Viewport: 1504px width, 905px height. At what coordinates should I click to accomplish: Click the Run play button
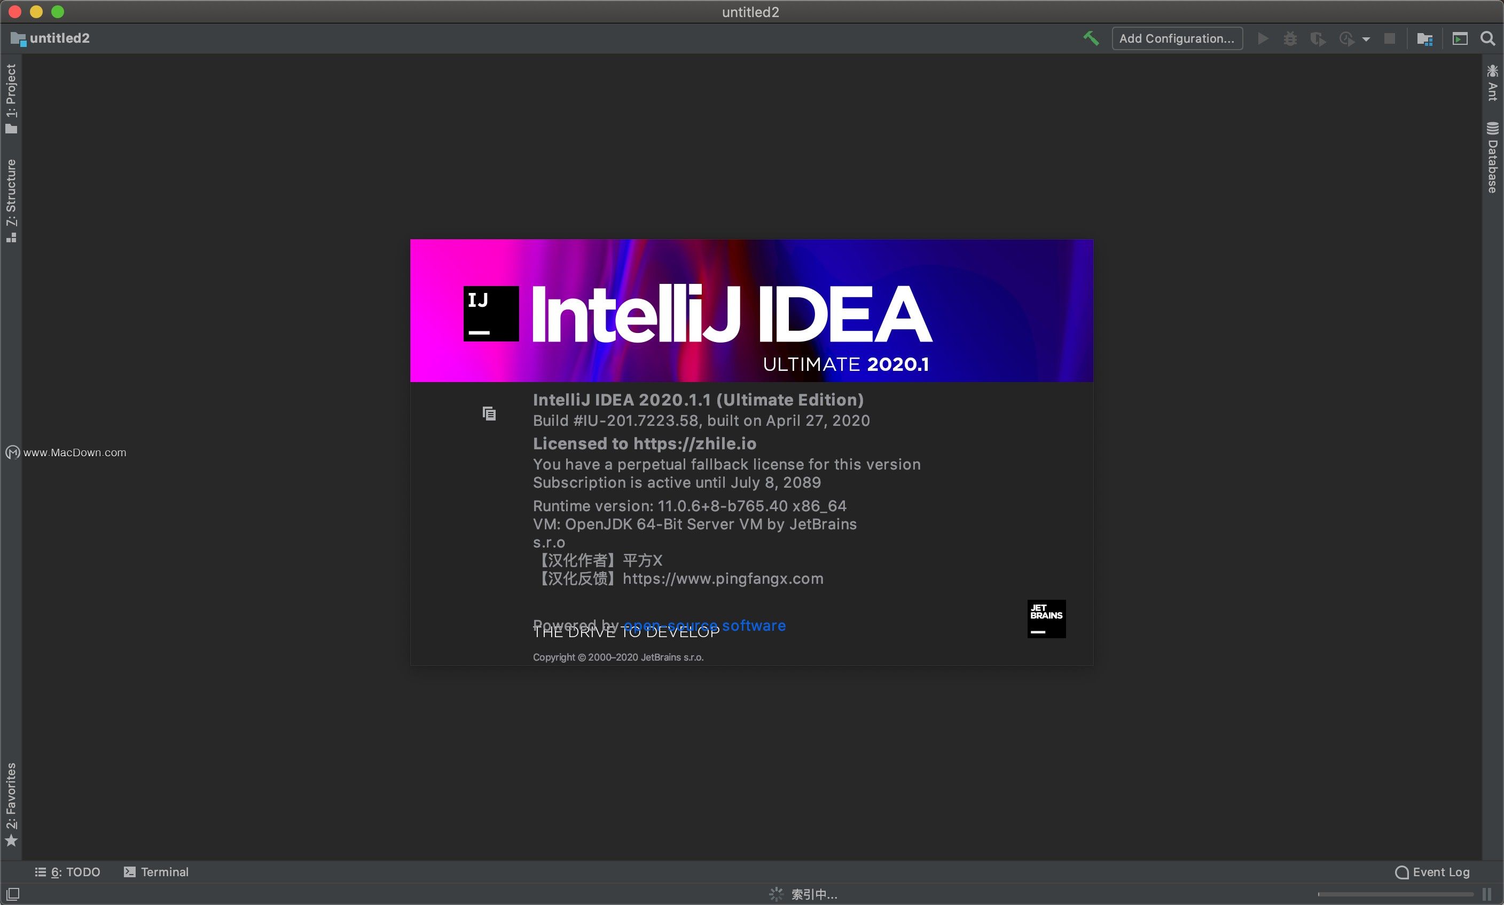1262,38
